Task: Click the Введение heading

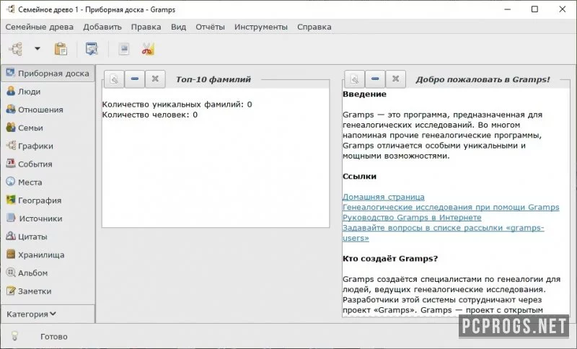Action: click(364, 94)
